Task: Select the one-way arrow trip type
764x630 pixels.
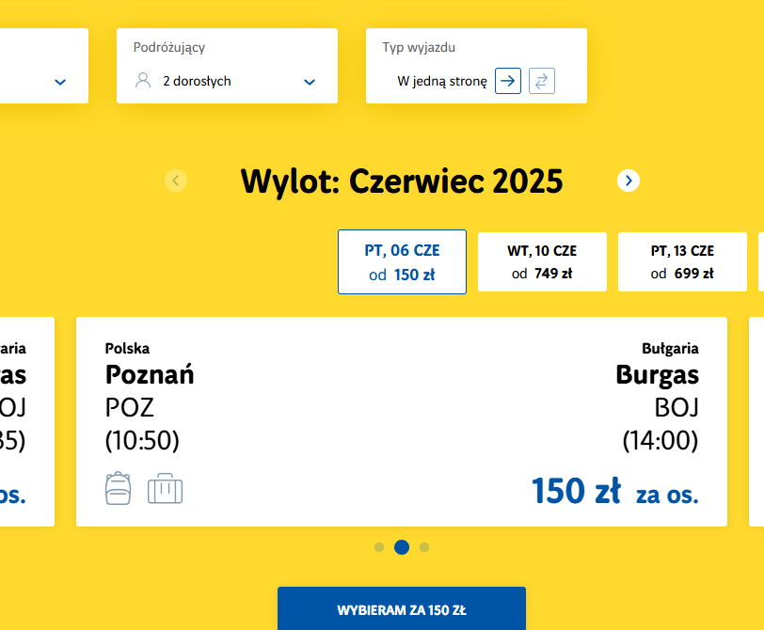Action: [x=508, y=81]
